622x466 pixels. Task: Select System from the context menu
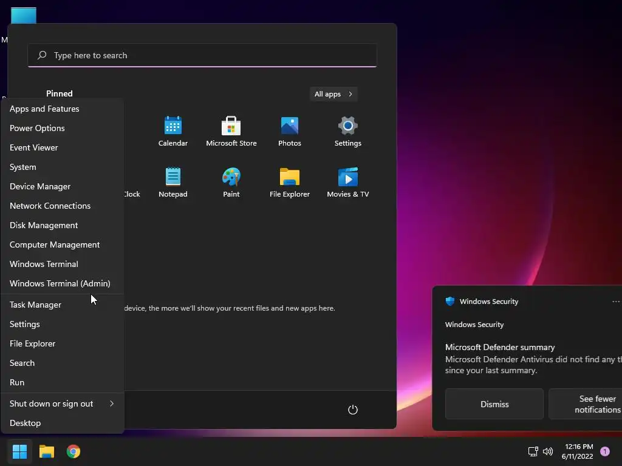pyautogui.click(x=63, y=167)
